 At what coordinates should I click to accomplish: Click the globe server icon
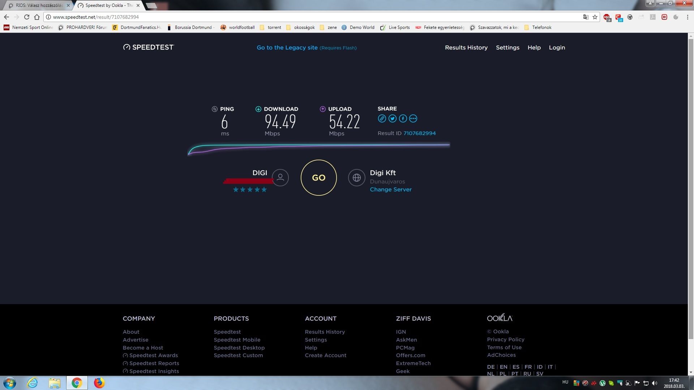(356, 178)
